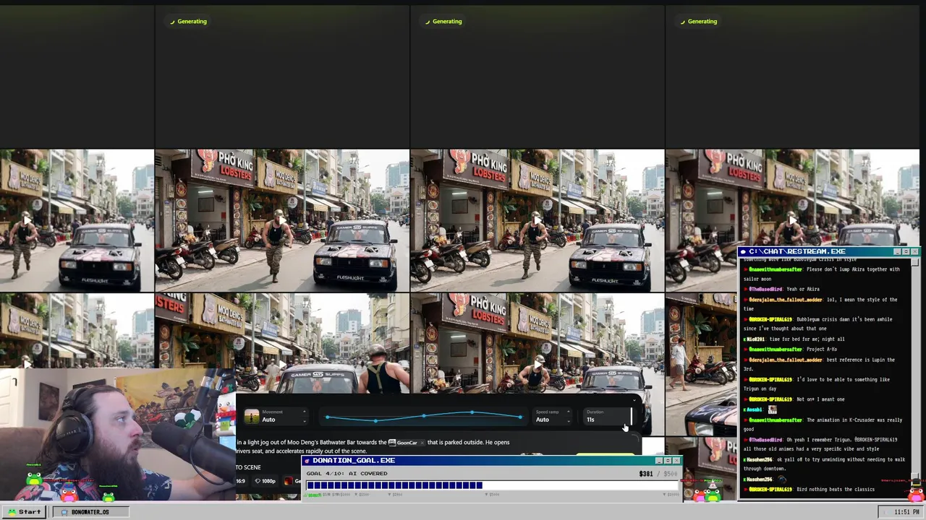Open the bottom-row thumbnail of the man crouching by the car
This screenshot has width=926, height=520.
click(x=537, y=343)
